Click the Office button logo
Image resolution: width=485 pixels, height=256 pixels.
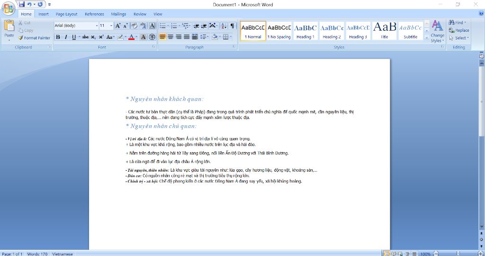[x=9, y=9]
